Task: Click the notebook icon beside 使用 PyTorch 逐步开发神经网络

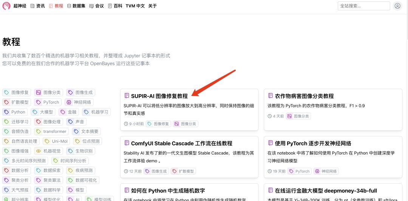Action: click(270, 143)
